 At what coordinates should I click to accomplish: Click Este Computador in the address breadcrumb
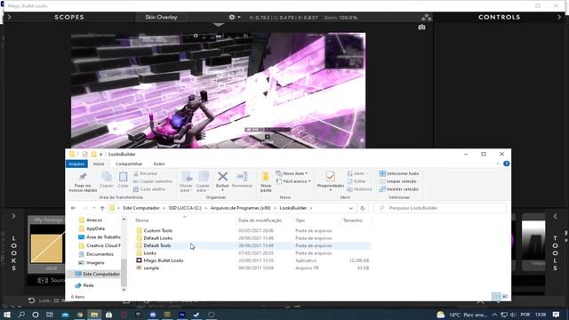[141, 208]
